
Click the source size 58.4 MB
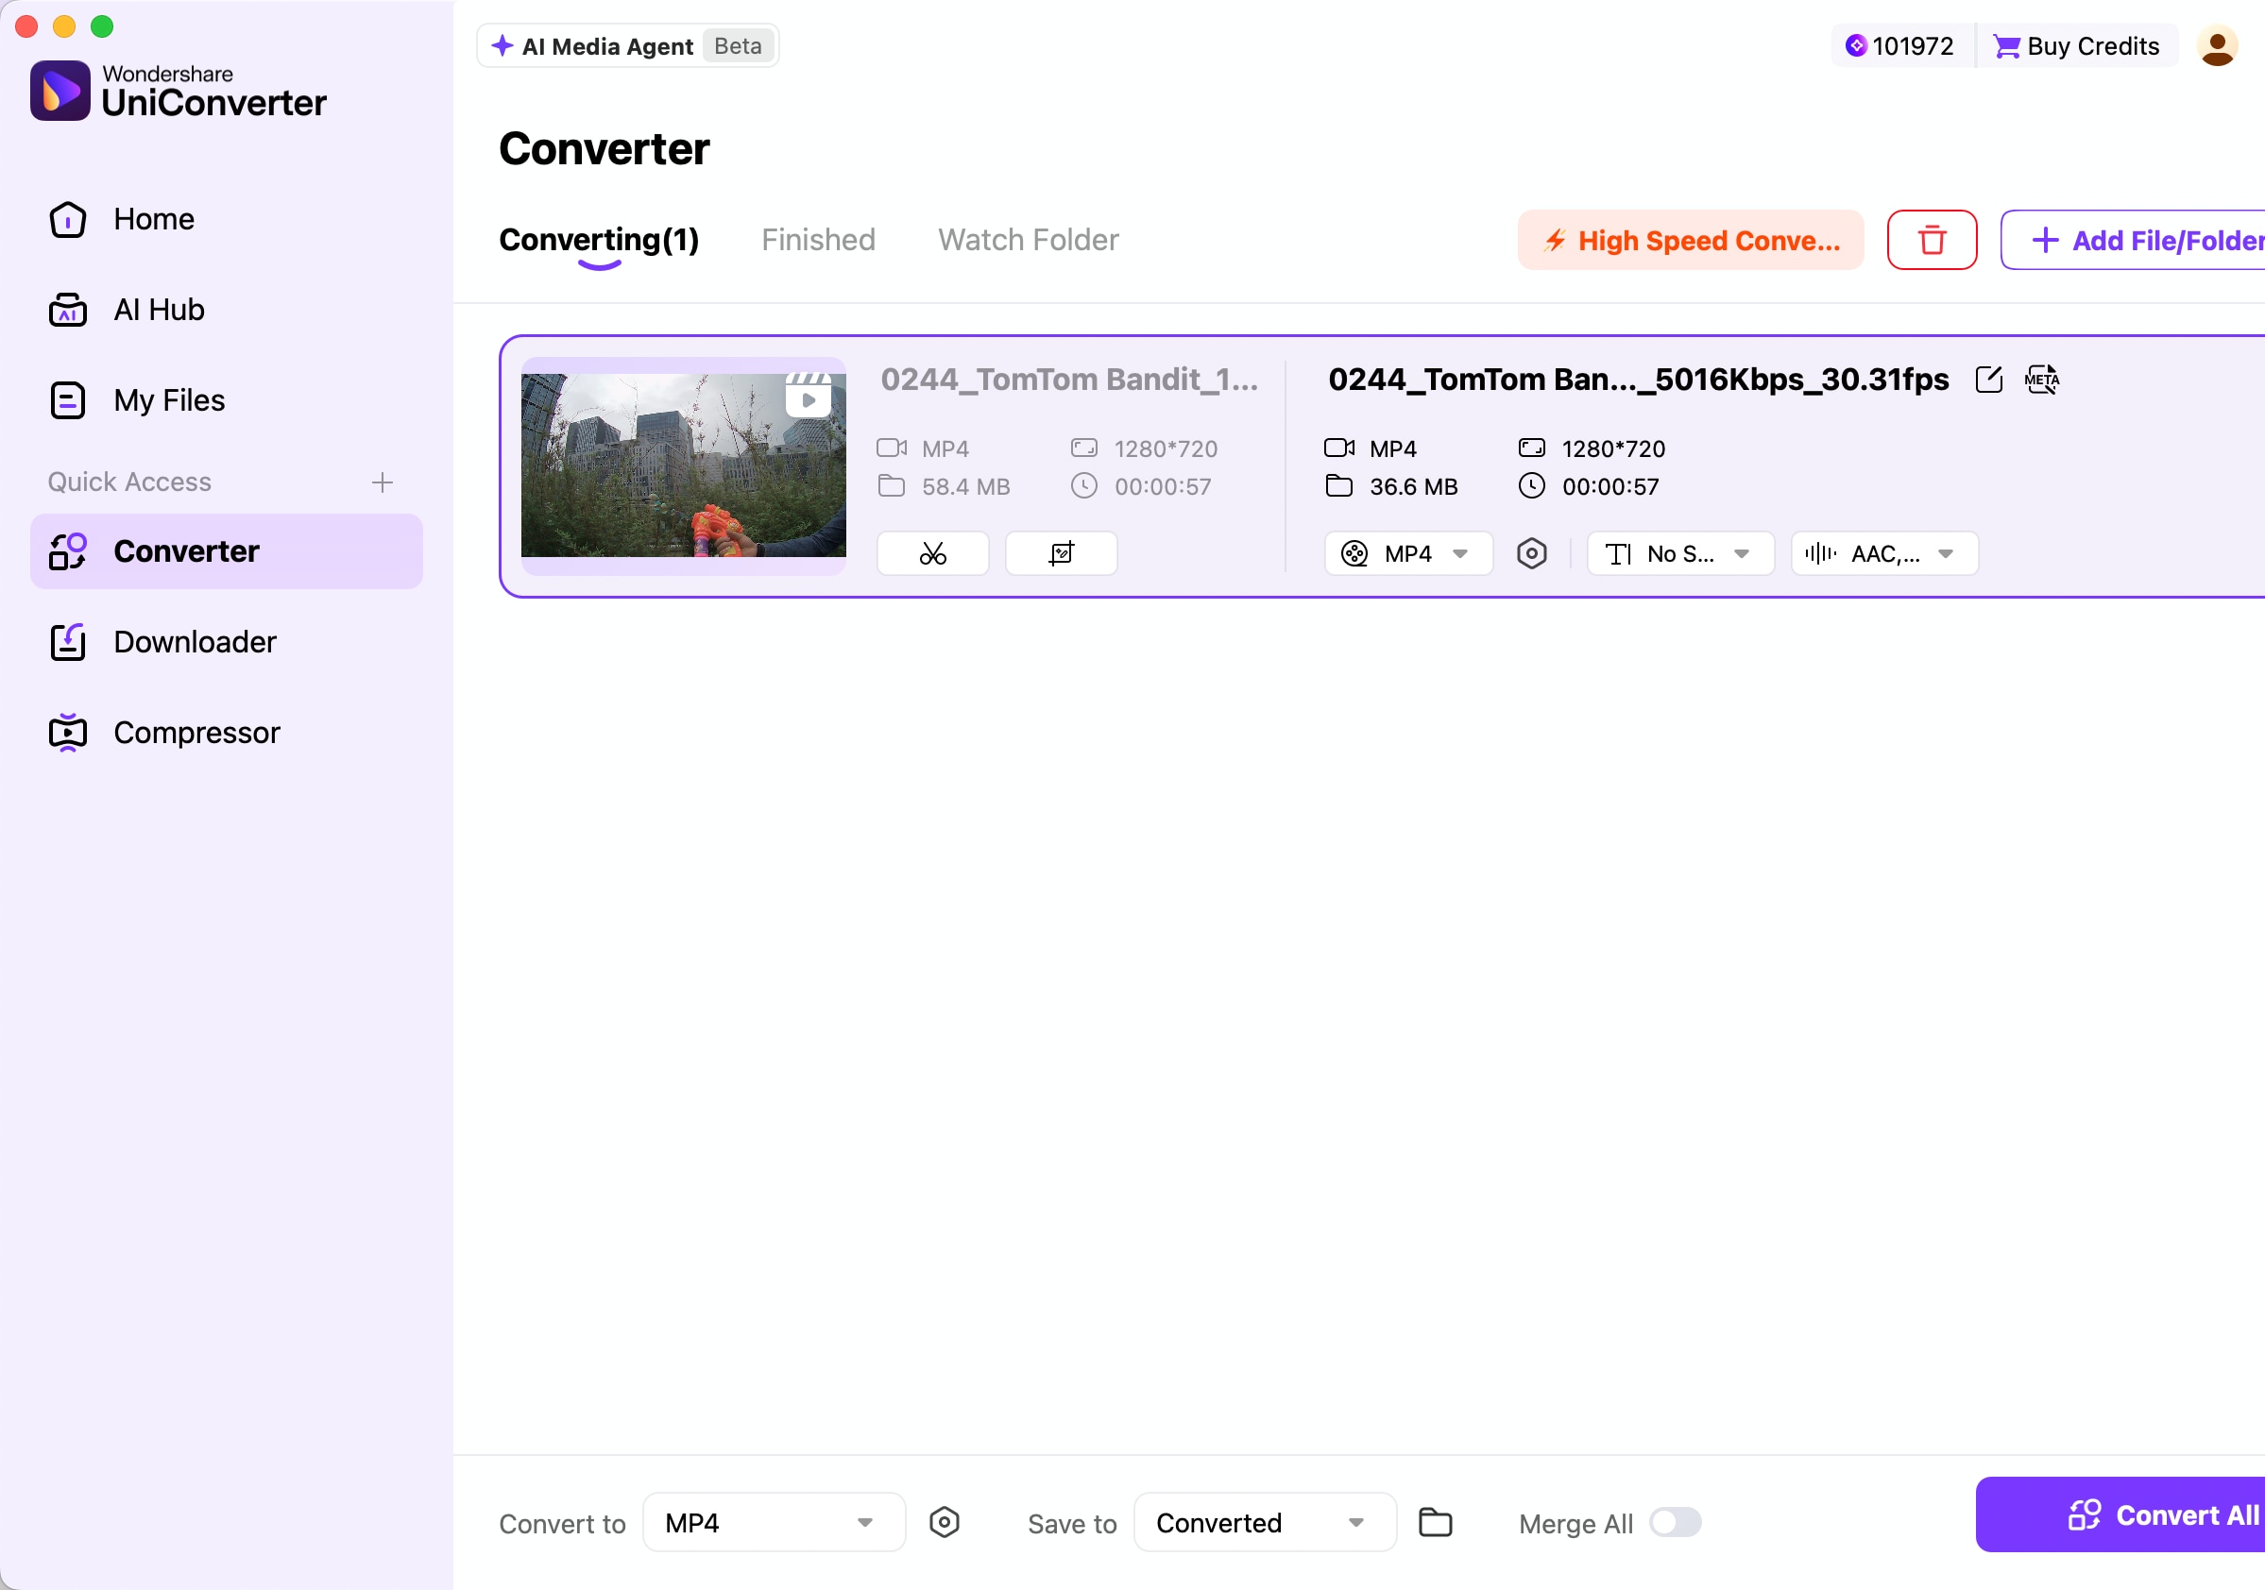(965, 486)
